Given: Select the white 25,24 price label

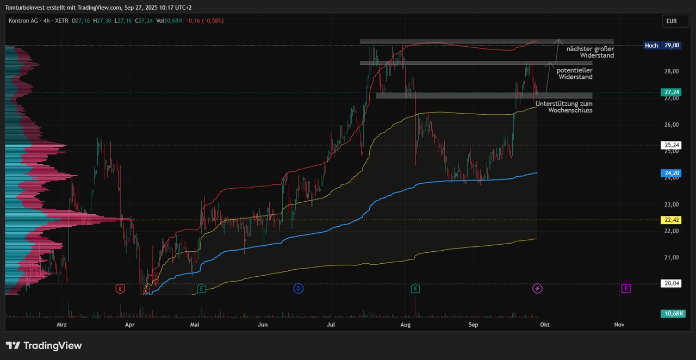Looking at the screenshot, I should pos(671,145).
